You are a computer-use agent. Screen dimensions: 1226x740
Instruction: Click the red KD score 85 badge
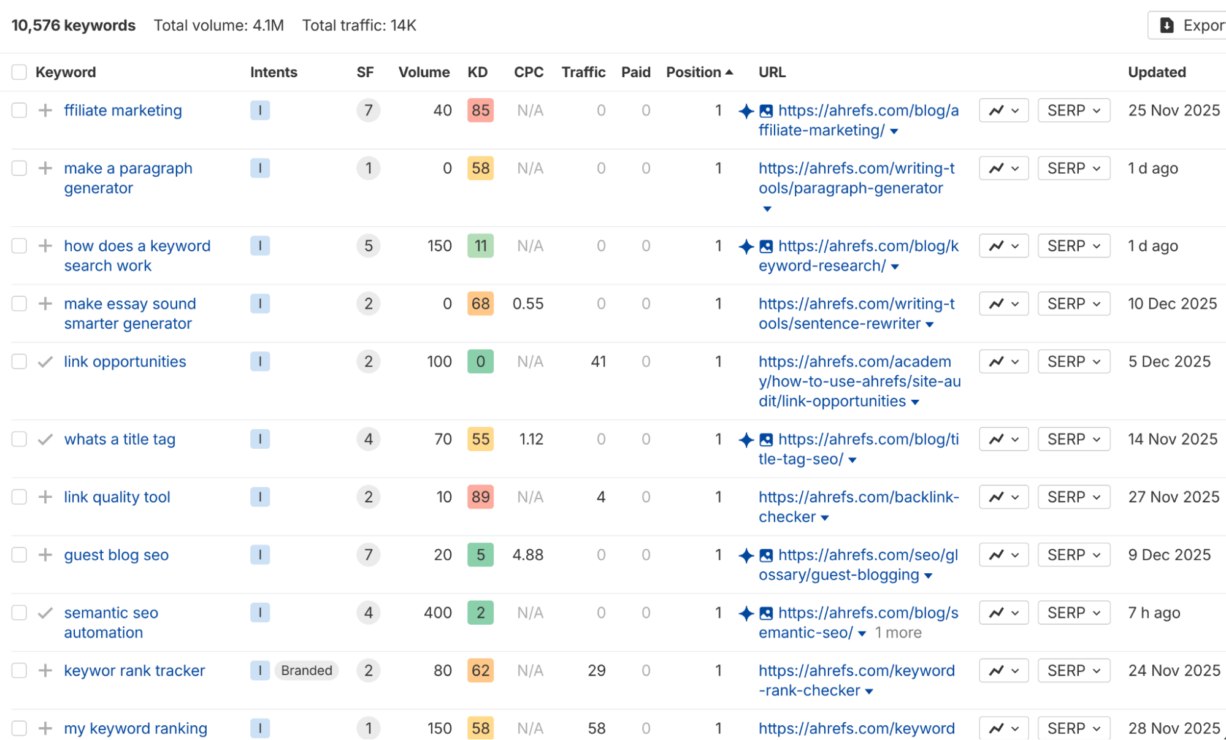(480, 110)
